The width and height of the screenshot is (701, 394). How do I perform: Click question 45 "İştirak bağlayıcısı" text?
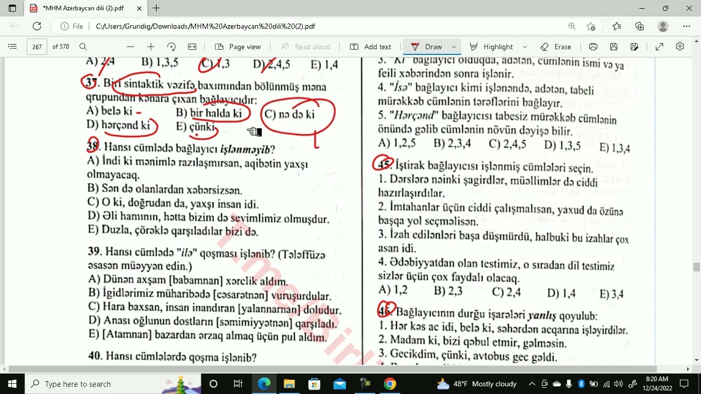436,166
